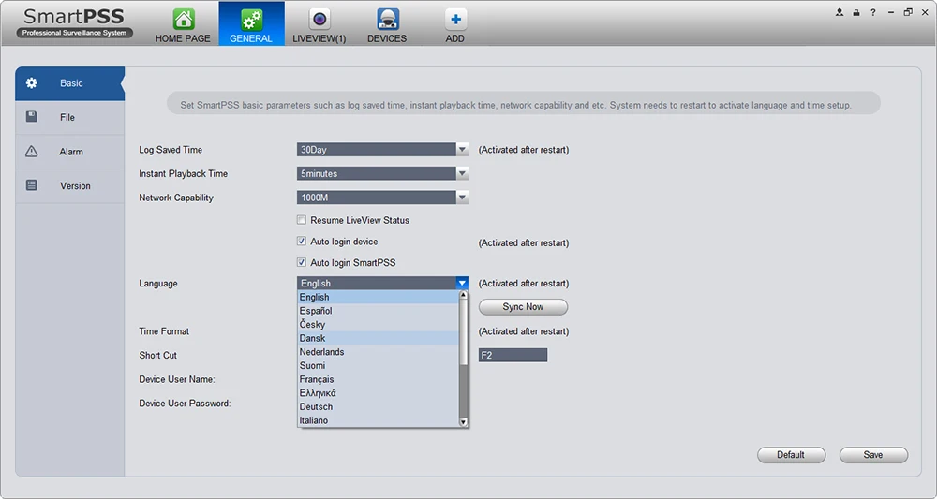Choose Česky from language list
The width and height of the screenshot is (937, 499).
[x=379, y=324]
